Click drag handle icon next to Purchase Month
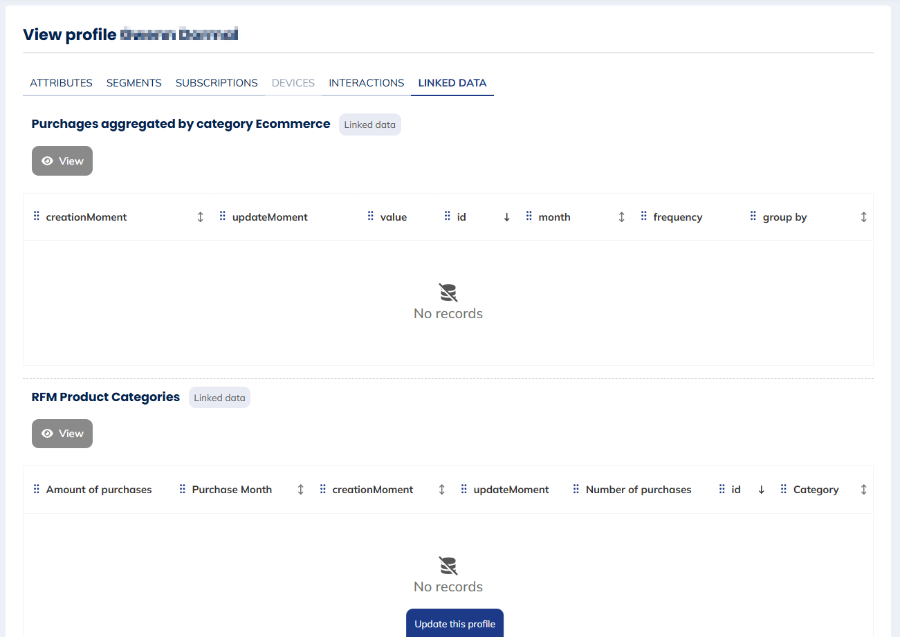The height and width of the screenshot is (637, 900). point(183,489)
